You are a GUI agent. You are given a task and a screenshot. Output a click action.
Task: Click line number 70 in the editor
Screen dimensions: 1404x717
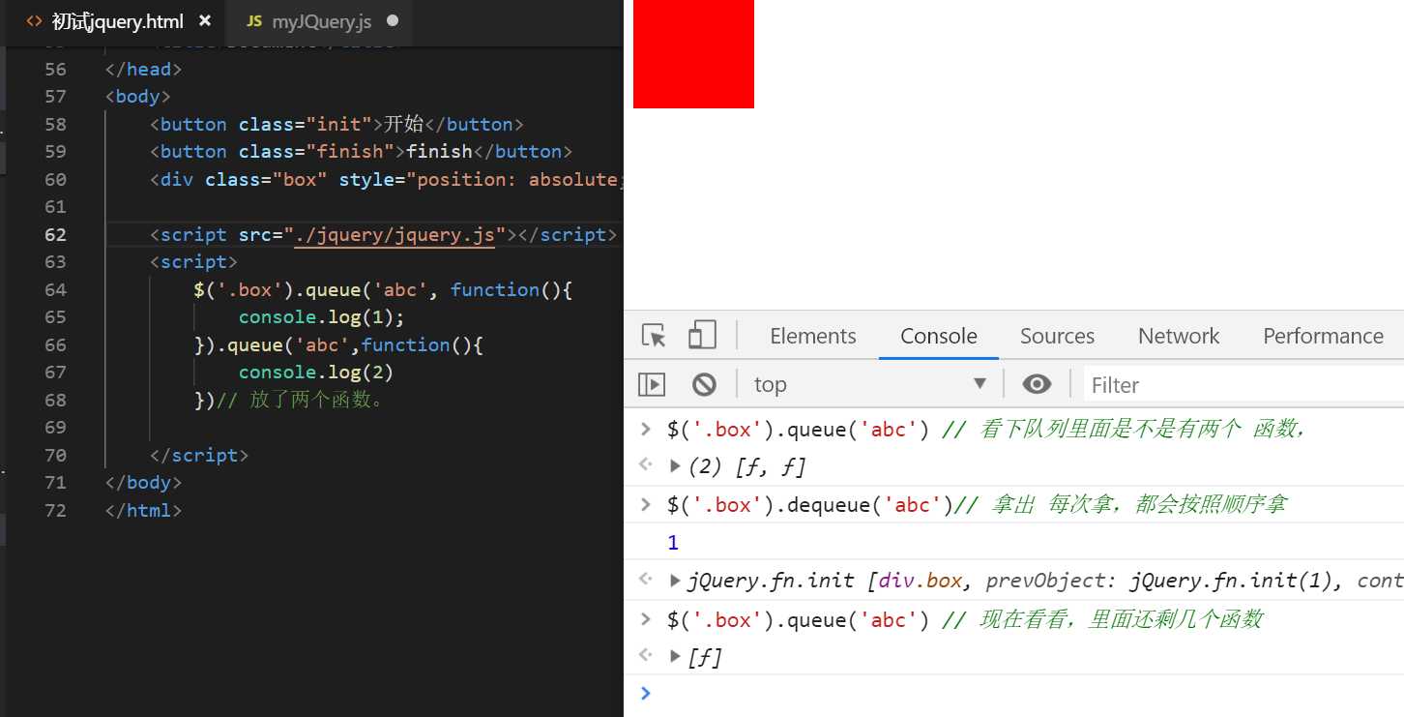[56, 455]
